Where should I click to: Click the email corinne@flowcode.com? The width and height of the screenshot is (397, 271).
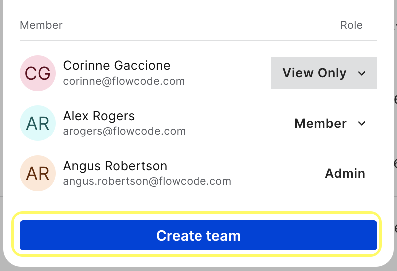(x=124, y=81)
